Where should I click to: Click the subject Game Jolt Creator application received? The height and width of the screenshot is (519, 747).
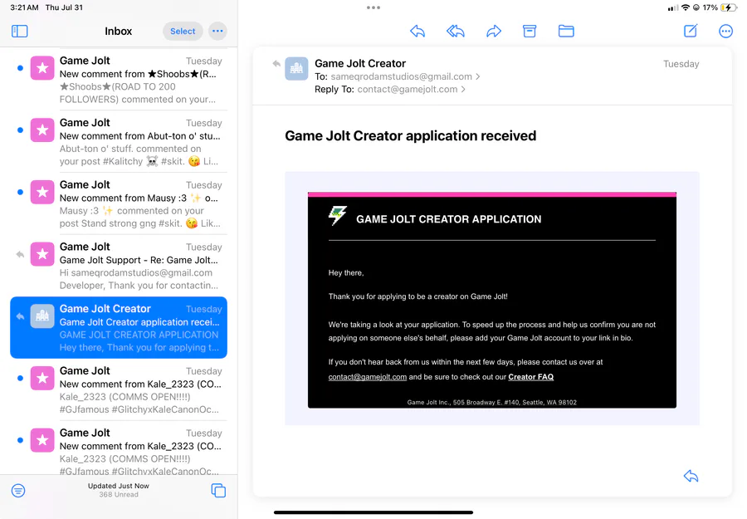[411, 136]
